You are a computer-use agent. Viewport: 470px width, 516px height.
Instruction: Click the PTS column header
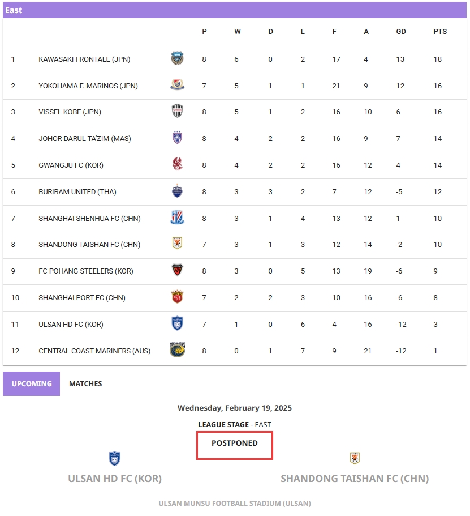click(x=440, y=32)
